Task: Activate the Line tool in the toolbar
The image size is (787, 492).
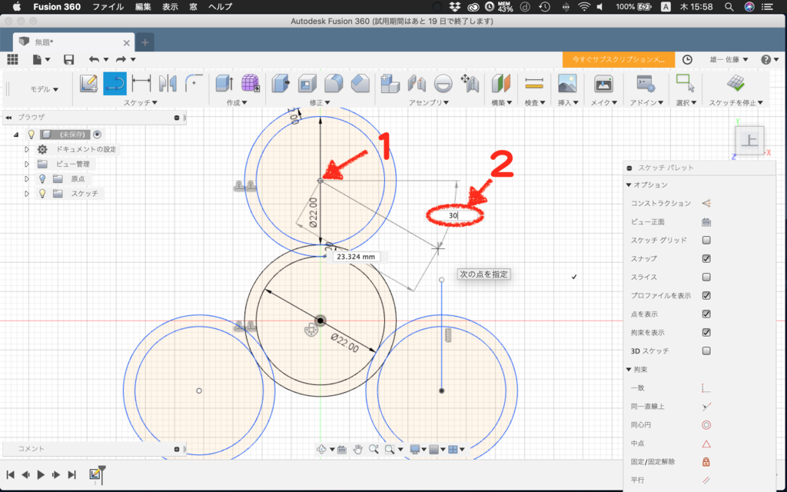Action: coord(115,83)
